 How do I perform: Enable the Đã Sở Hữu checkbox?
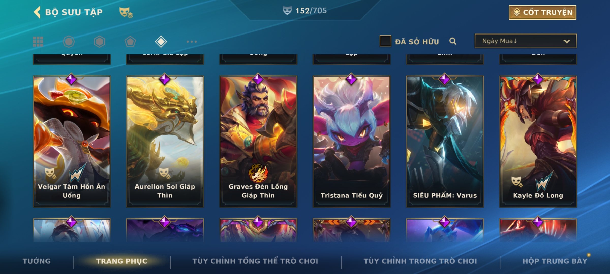385,41
